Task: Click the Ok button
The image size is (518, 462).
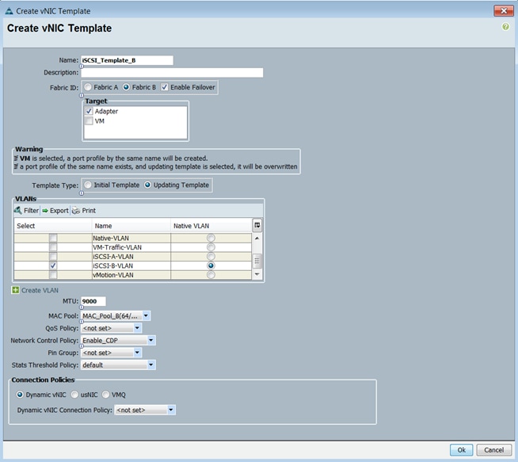Action: 461,450
